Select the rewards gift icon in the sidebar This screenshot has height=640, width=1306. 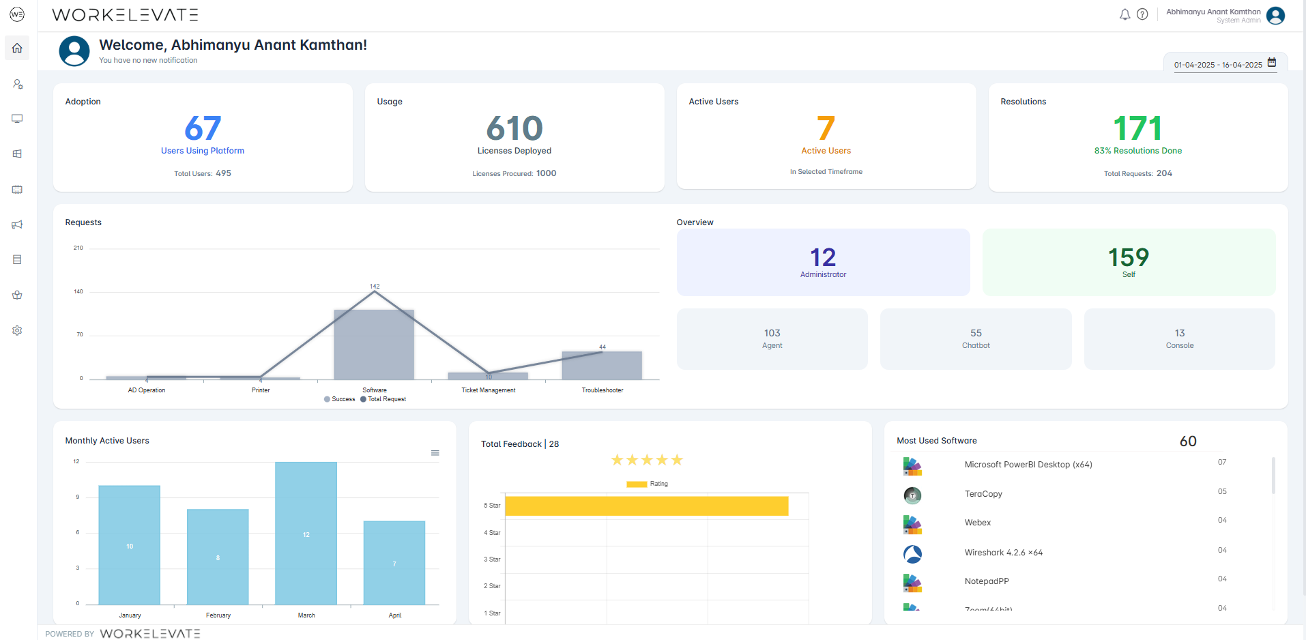(16, 295)
